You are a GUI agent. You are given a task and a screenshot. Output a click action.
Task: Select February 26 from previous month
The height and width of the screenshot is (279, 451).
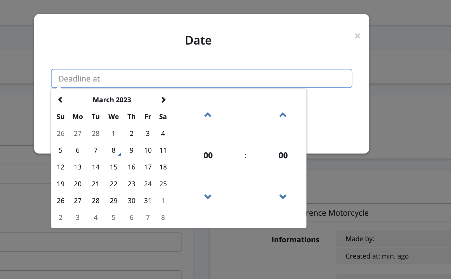pyautogui.click(x=61, y=134)
